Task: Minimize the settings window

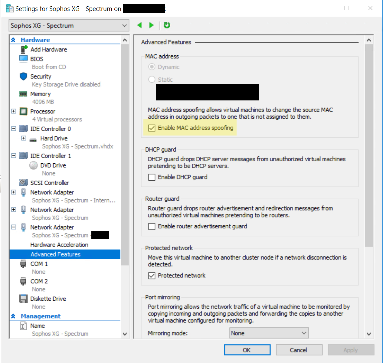Action: pyautogui.click(x=323, y=8)
